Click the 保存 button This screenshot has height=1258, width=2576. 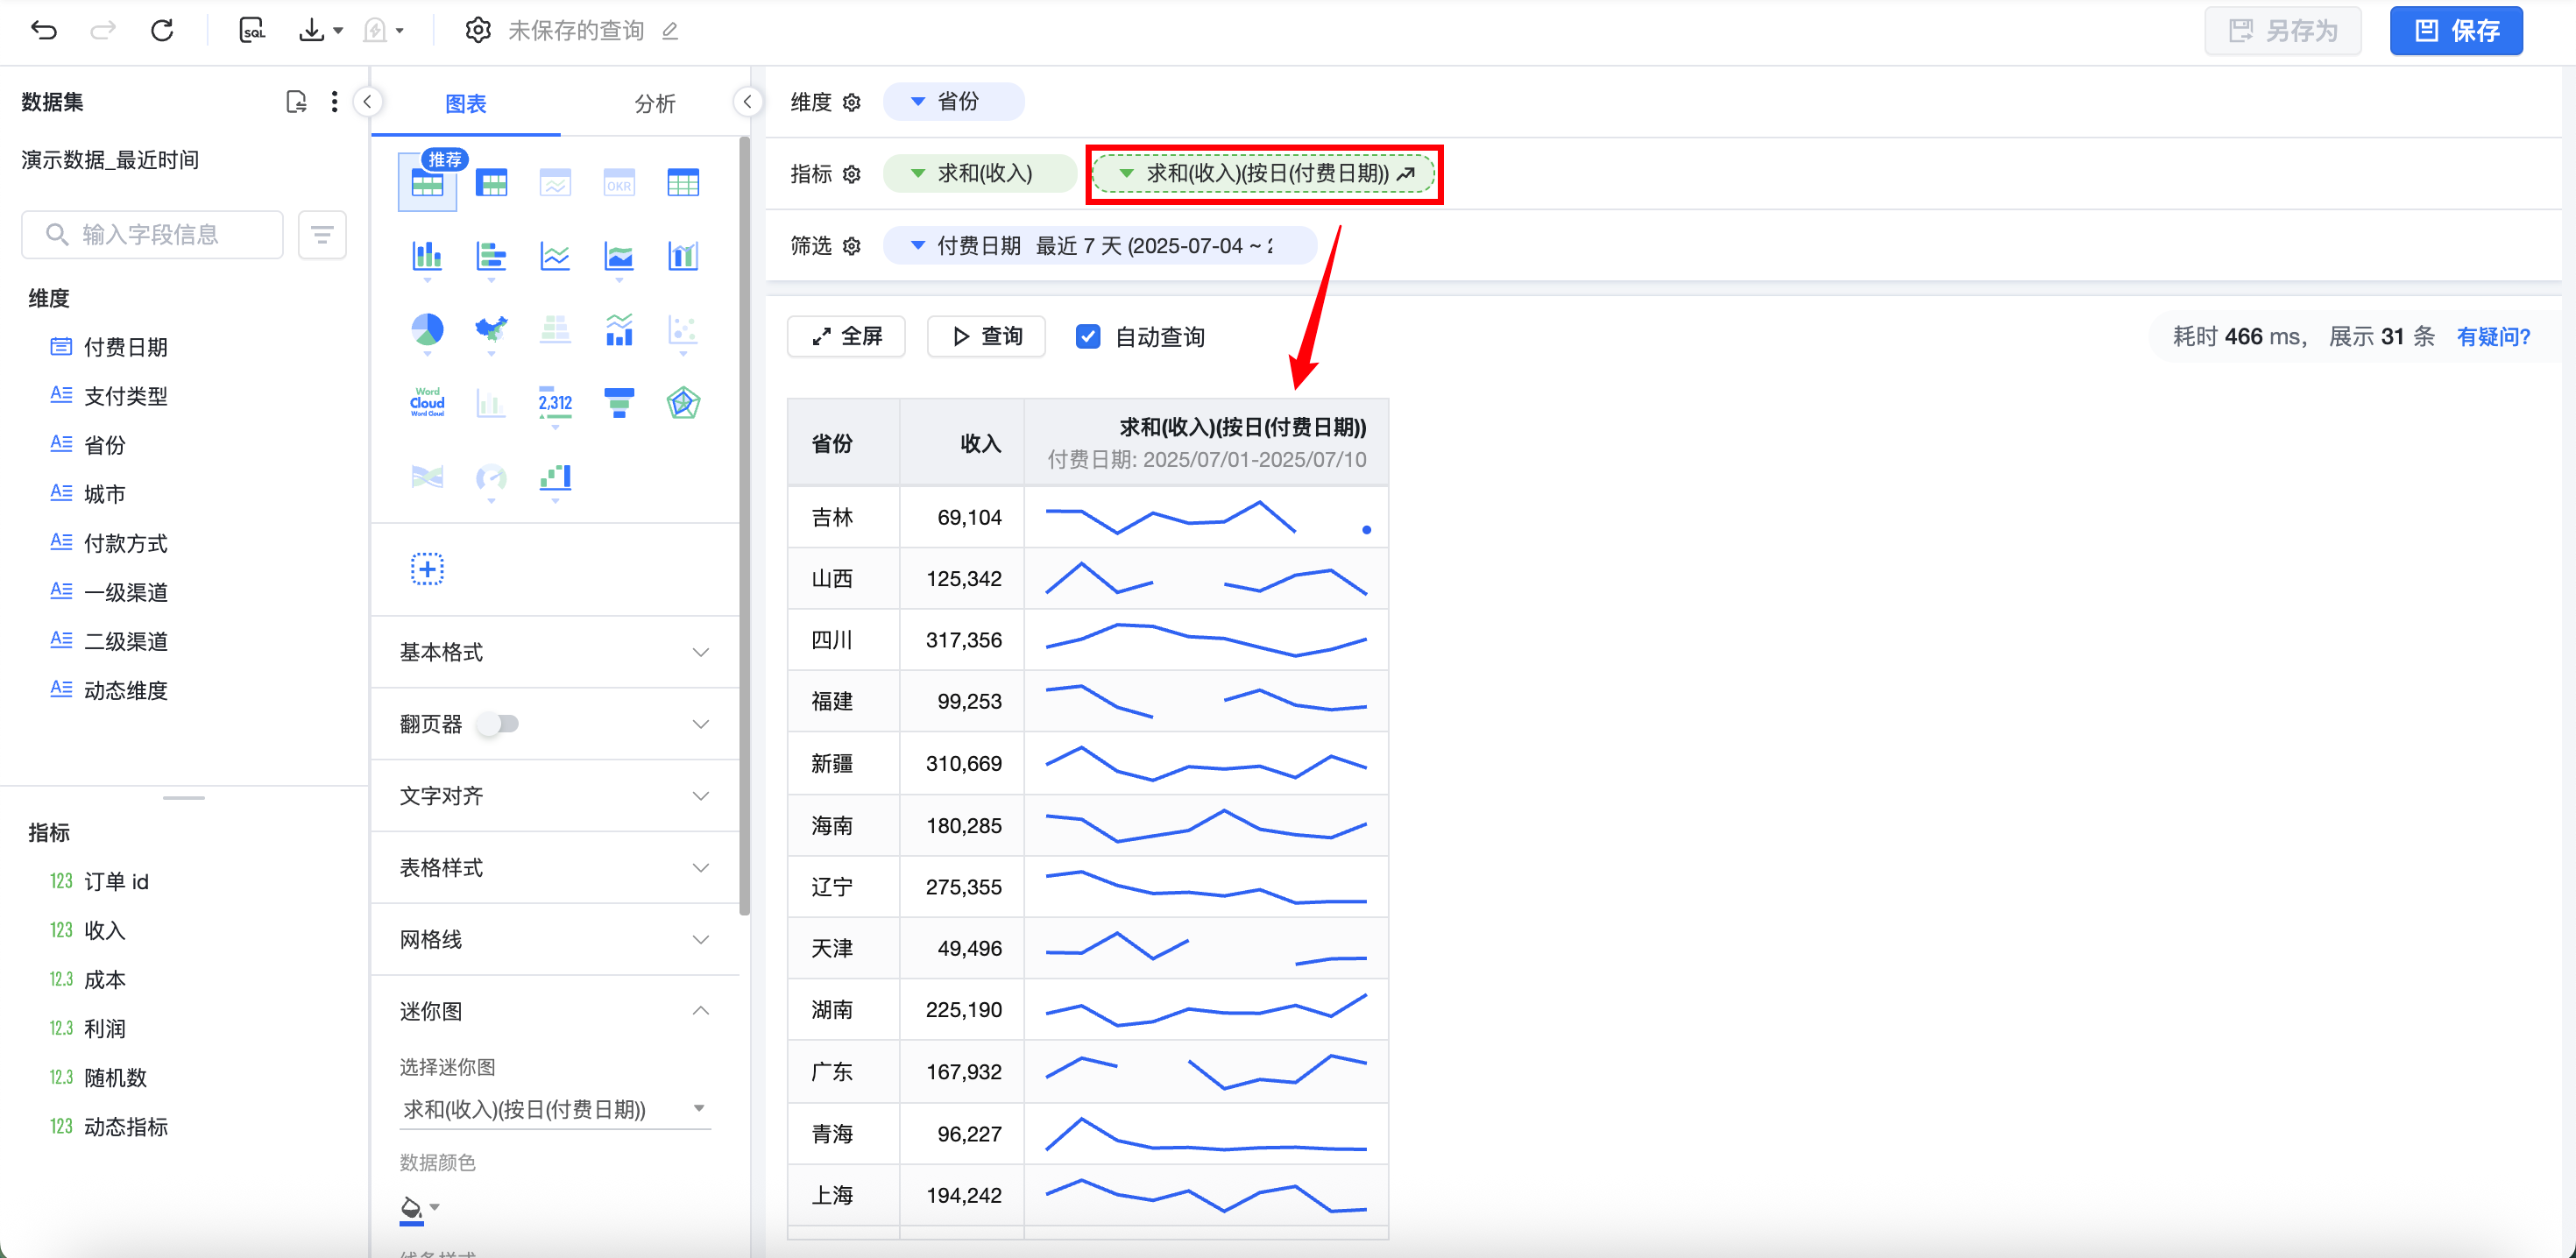tap(2456, 30)
